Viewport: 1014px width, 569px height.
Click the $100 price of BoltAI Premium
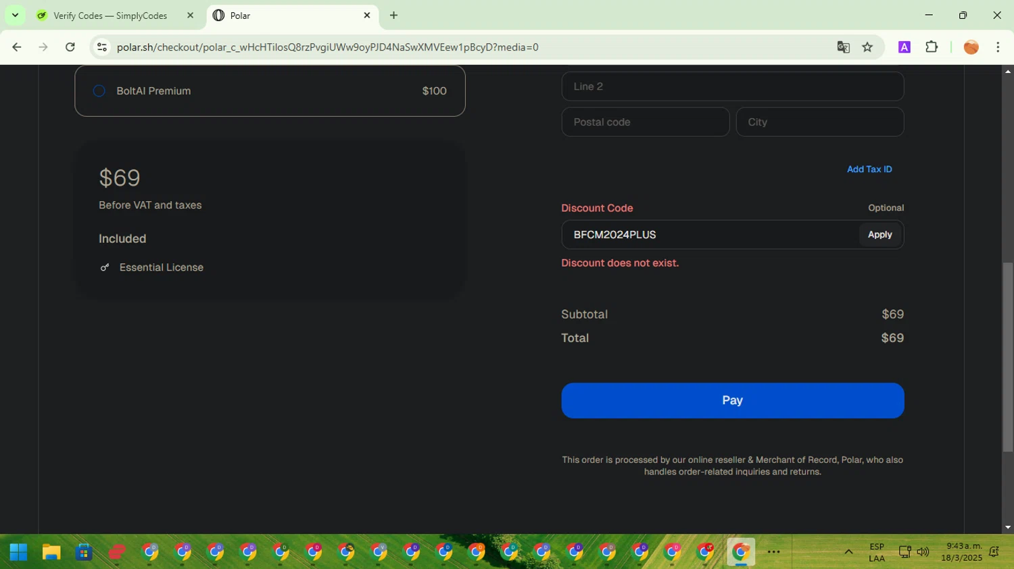click(x=434, y=91)
